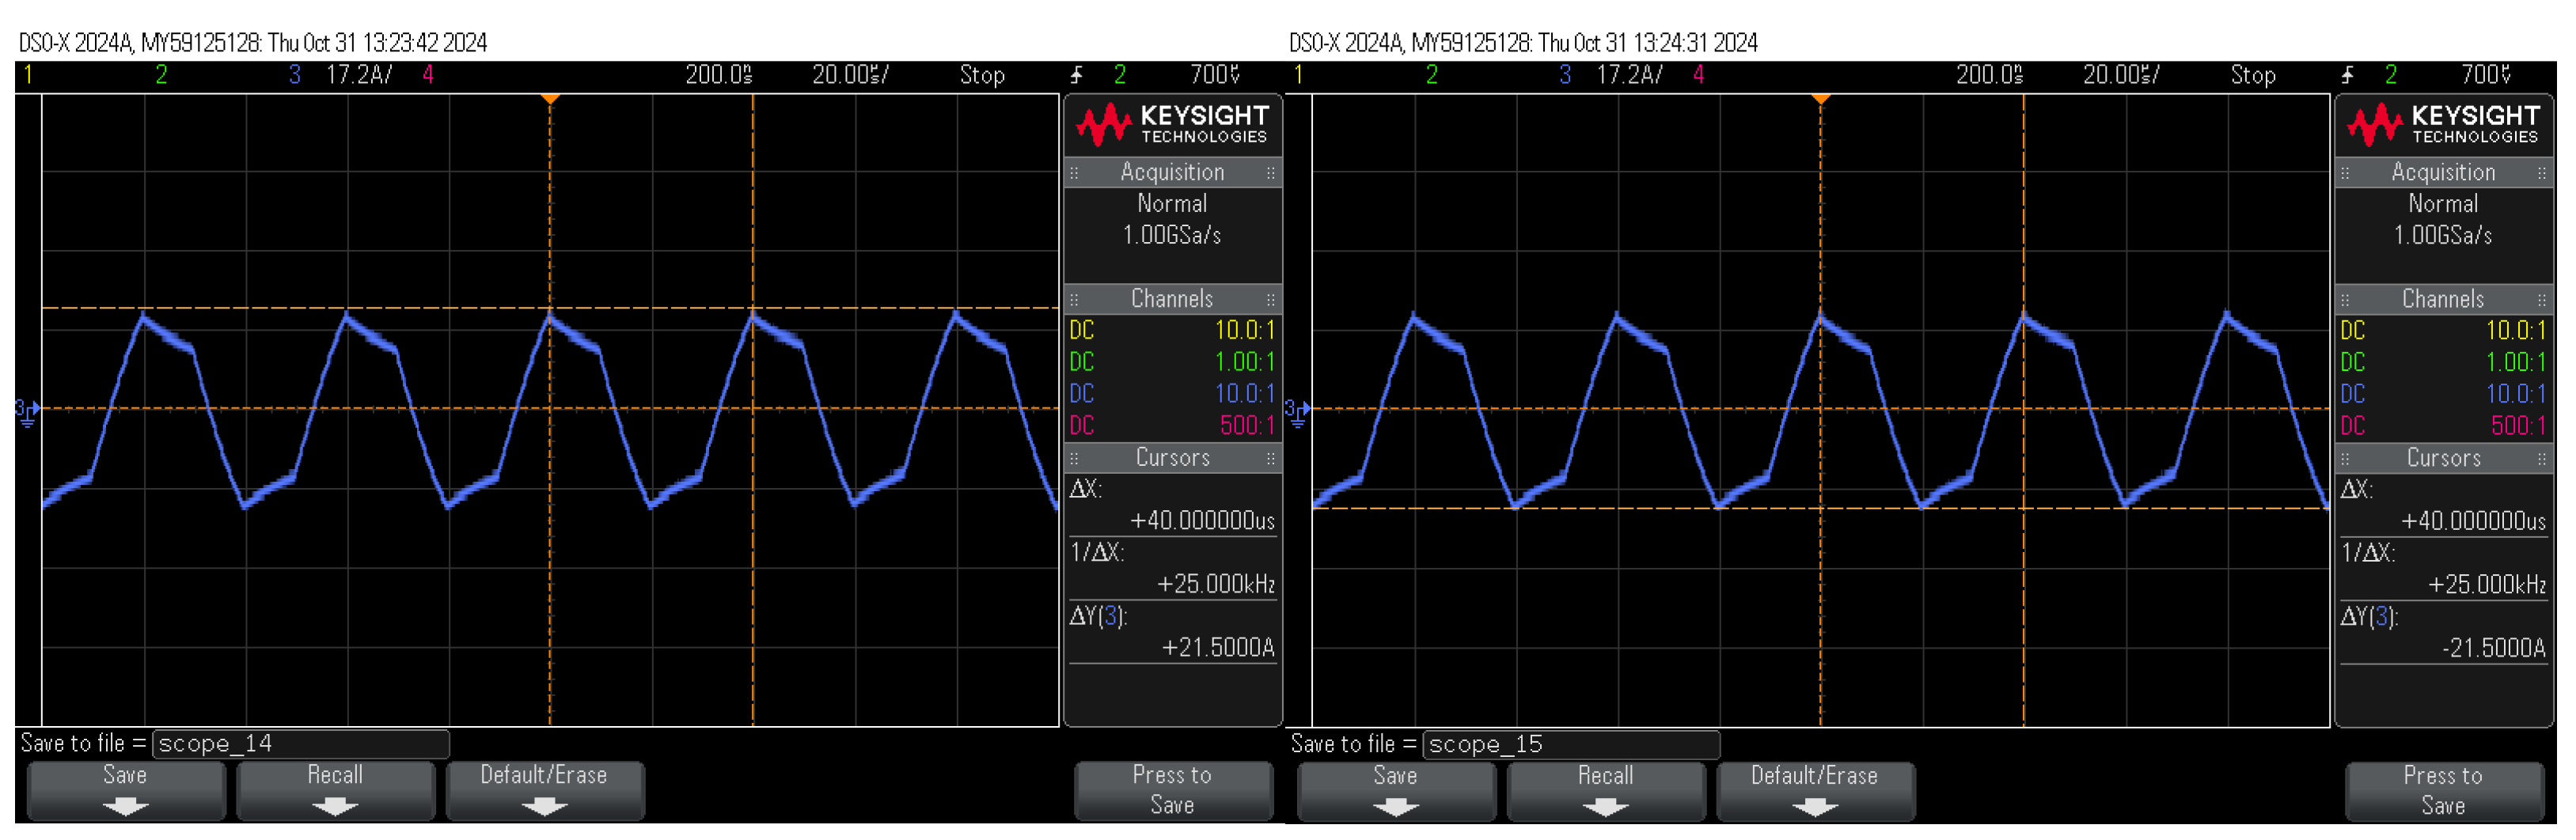2576x840 pixels.
Task: Click Recall button in right scope_15 screenshot
Action: tap(1606, 790)
